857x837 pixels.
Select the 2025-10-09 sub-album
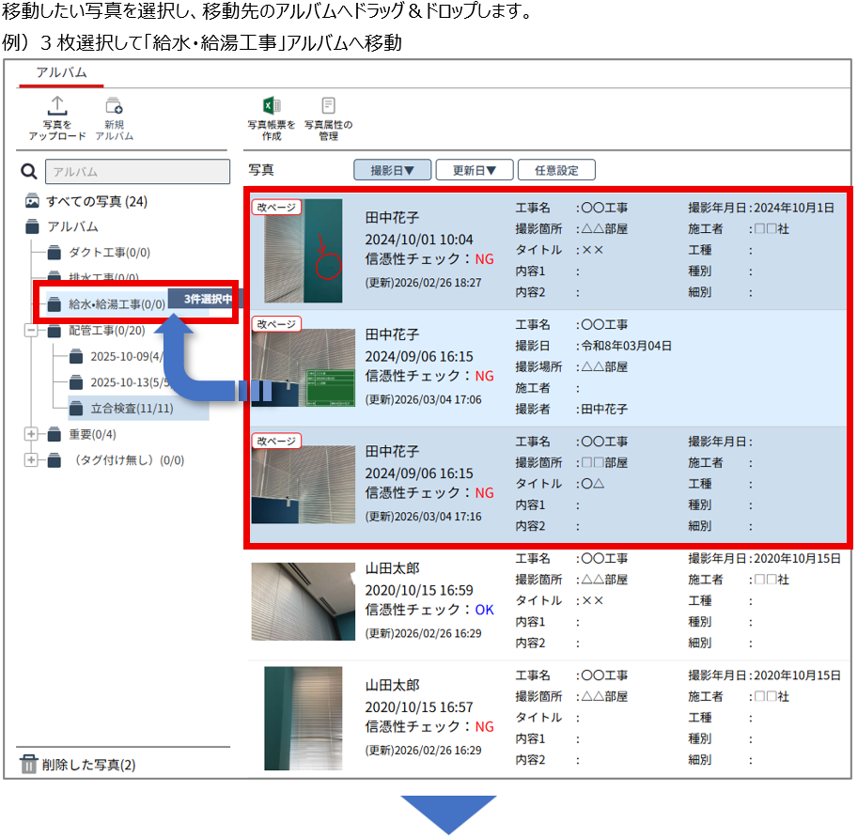click(125, 357)
